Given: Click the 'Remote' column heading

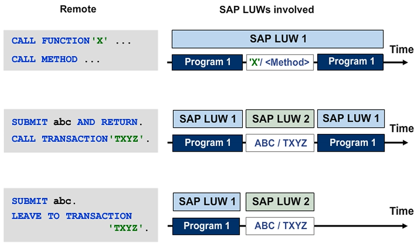Looking at the screenshot, I should point(78,9).
